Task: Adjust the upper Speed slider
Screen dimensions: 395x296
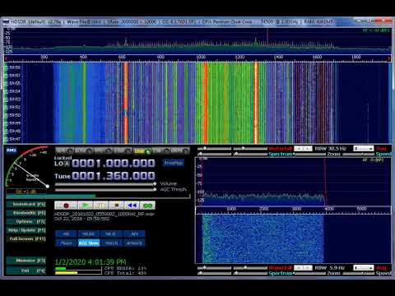Action: 358,155
